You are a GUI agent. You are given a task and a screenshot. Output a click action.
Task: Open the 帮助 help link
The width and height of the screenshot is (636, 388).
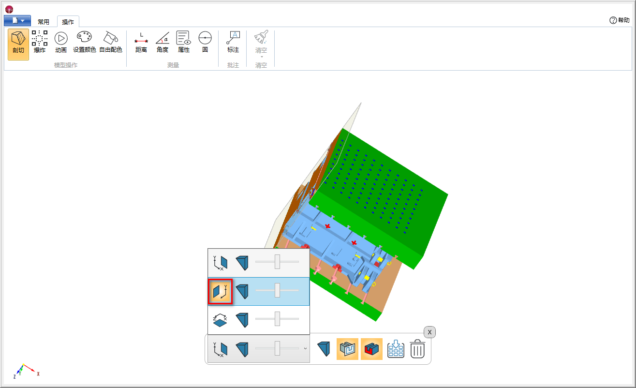[x=620, y=20]
